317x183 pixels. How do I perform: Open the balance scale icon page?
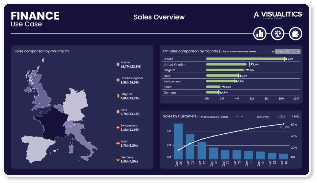(x=278, y=34)
